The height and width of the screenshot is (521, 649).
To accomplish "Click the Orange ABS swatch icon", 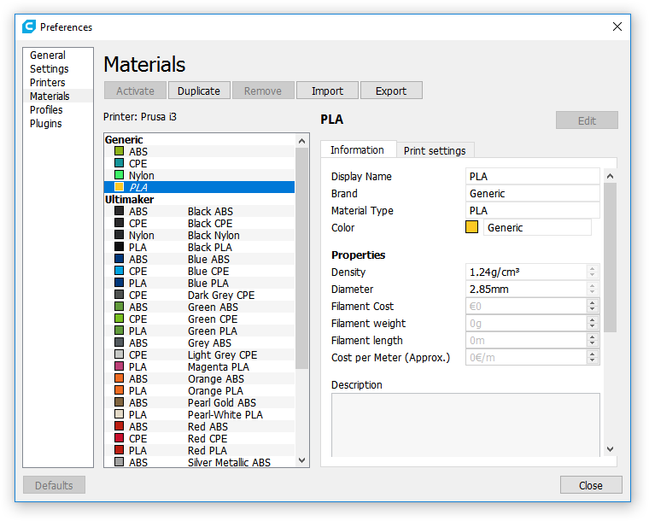I will (119, 379).
